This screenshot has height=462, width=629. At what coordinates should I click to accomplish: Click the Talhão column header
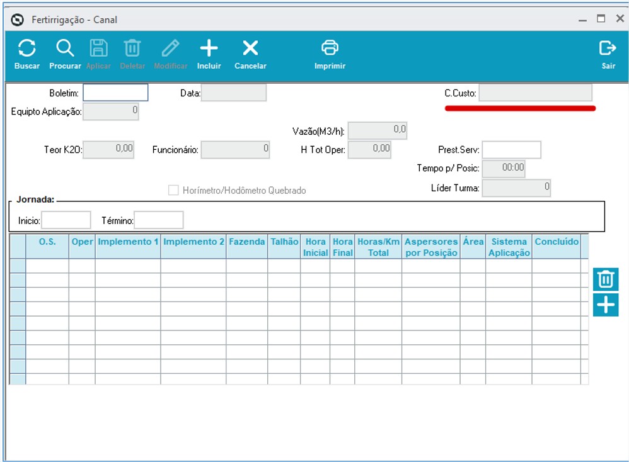tap(284, 247)
